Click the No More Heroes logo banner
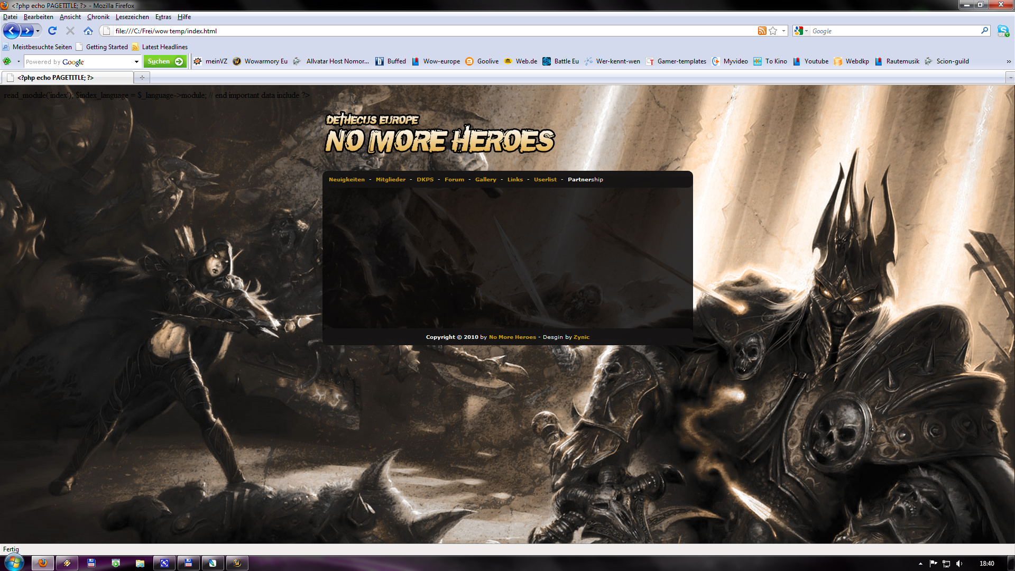The width and height of the screenshot is (1015, 571). (x=440, y=133)
